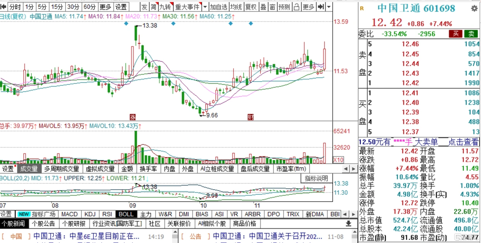Click the download icon in the news tab bar
Image resolution: width=481 pixels, height=243 pixels.
(348, 224)
